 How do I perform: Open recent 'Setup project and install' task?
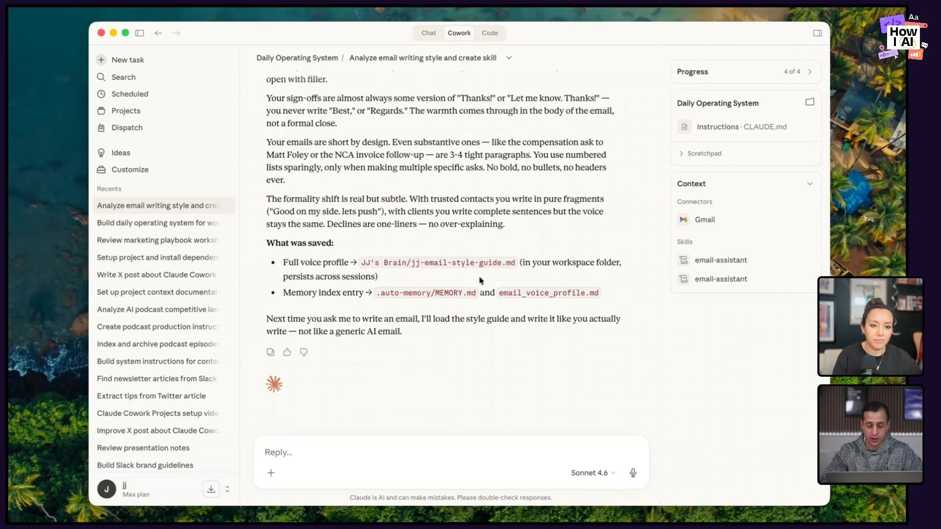point(158,257)
